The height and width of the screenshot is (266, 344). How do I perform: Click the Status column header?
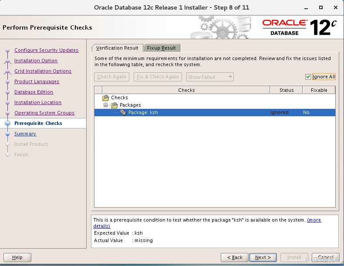click(286, 90)
